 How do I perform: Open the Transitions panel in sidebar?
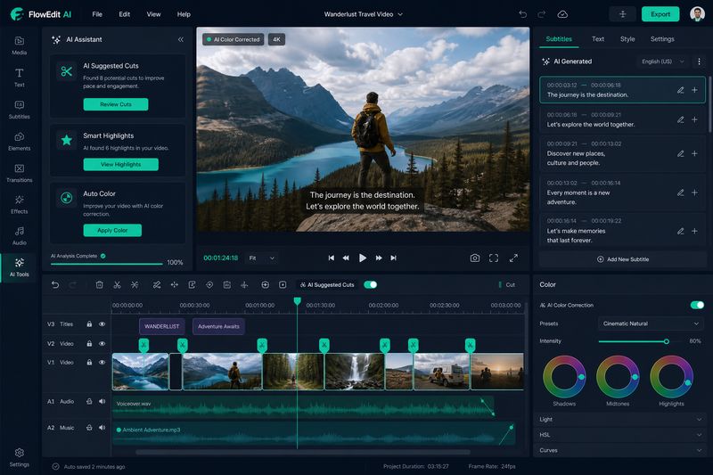[x=19, y=173]
